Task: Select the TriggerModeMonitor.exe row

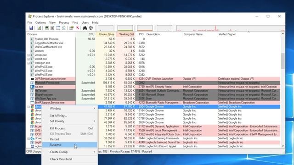Action: 153,43
